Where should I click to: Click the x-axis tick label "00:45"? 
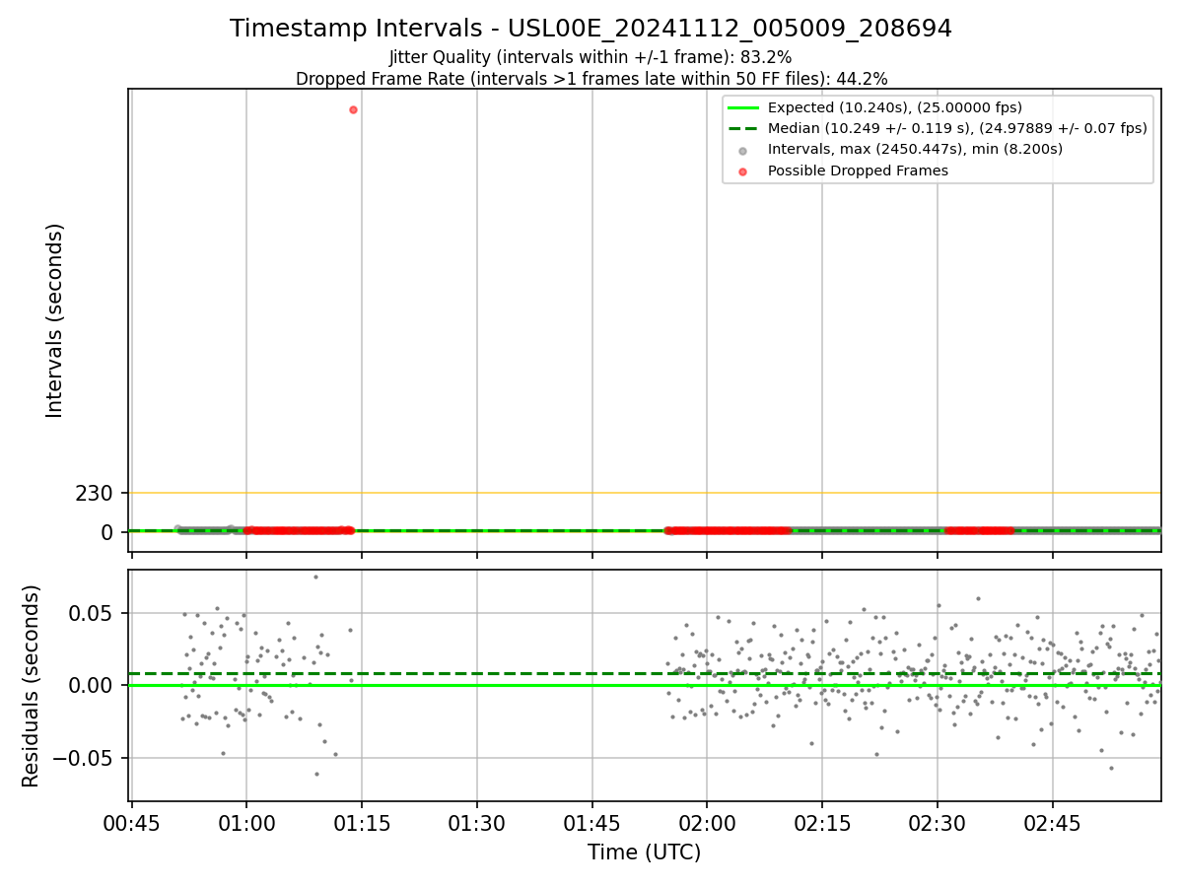point(132,822)
